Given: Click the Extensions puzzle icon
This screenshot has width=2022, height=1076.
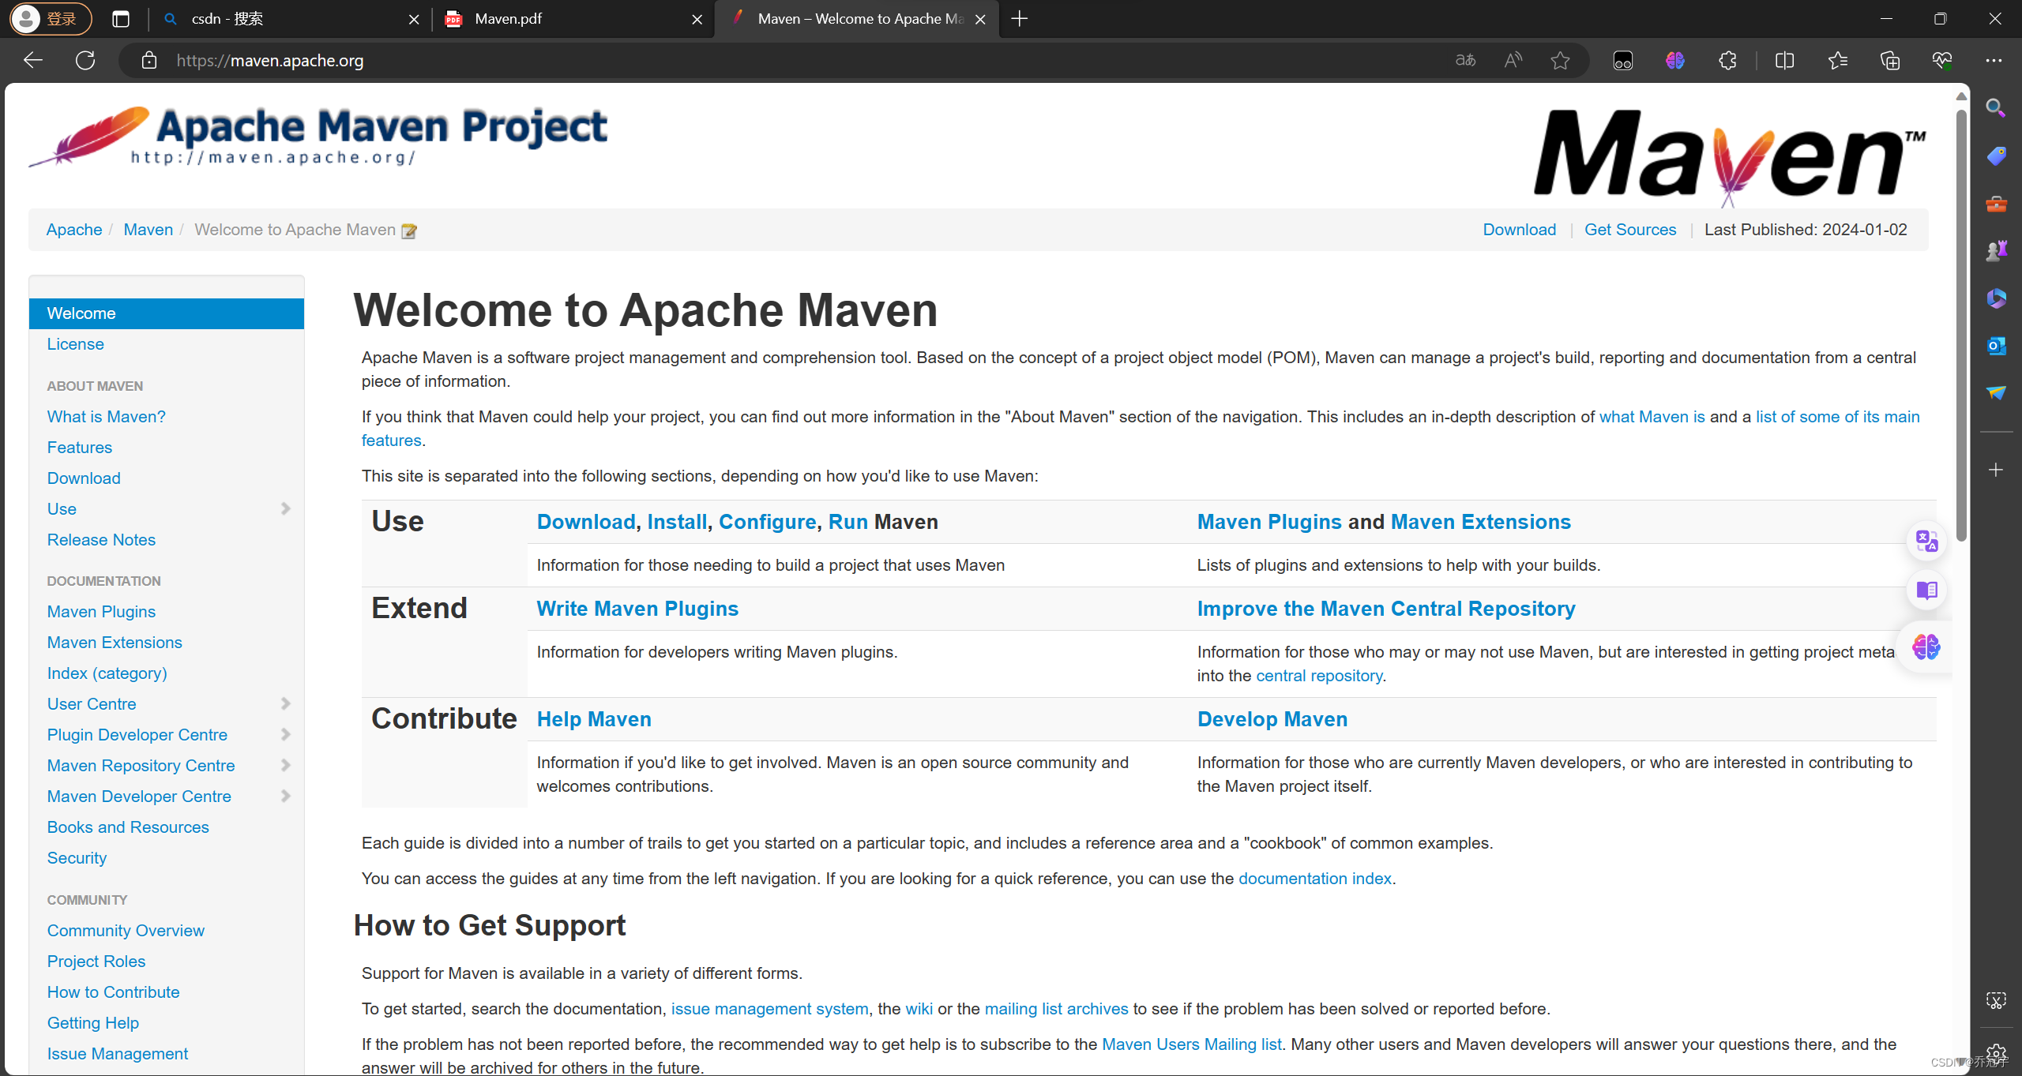Looking at the screenshot, I should [1727, 60].
